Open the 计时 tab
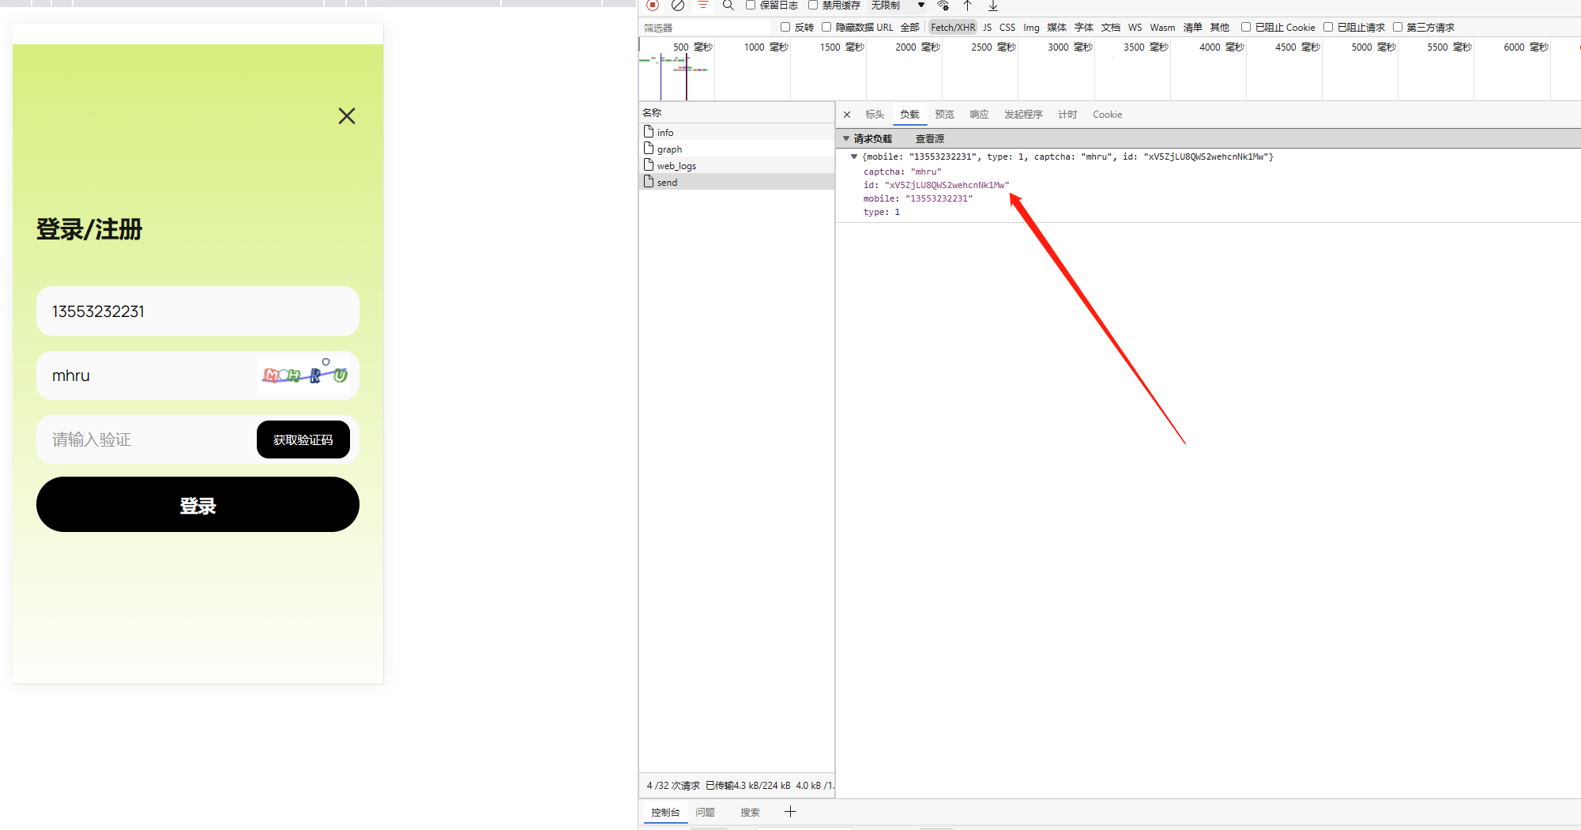 (x=1067, y=115)
